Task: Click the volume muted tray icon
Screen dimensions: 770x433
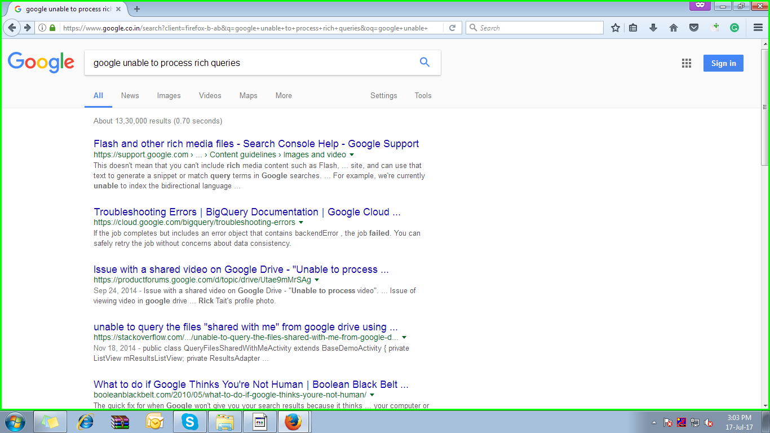Action: [x=709, y=422]
